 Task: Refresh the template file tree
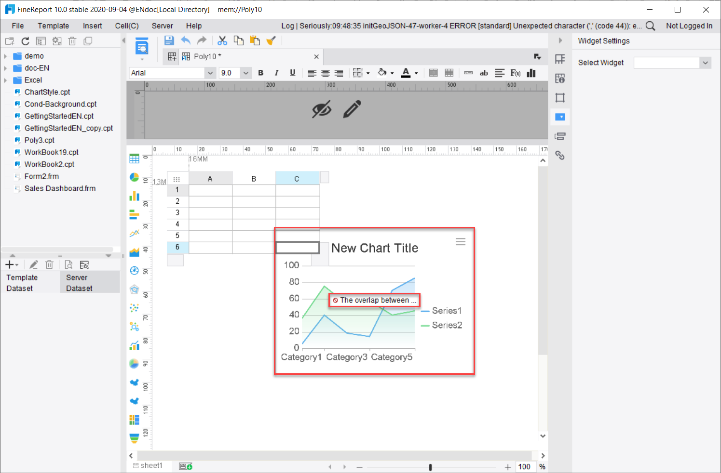26,41
